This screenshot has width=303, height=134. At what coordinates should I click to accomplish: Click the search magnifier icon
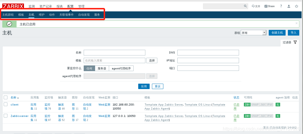pyautogui.click(x=245, y=6)
